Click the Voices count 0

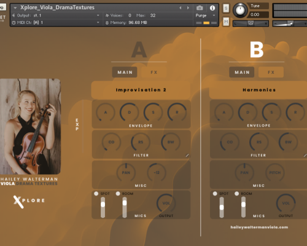pos(130,15)
